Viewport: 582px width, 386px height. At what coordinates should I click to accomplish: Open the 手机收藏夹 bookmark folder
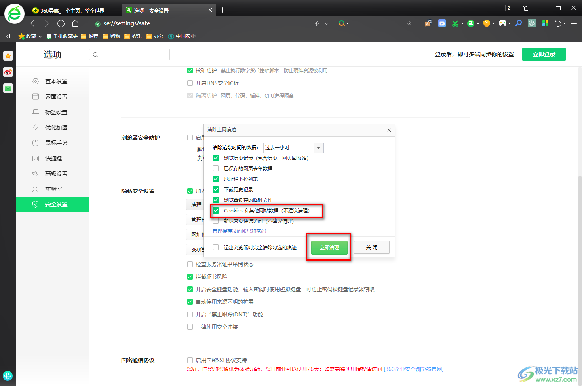pyautogui.click(x=62, y=36)
